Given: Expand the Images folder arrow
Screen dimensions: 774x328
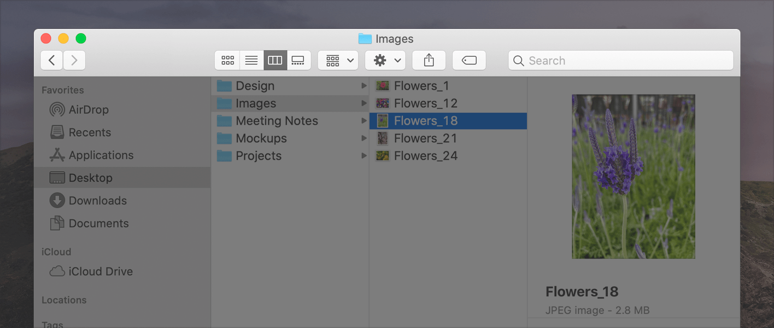Looking at the screenshot, I should pos(363,103).
